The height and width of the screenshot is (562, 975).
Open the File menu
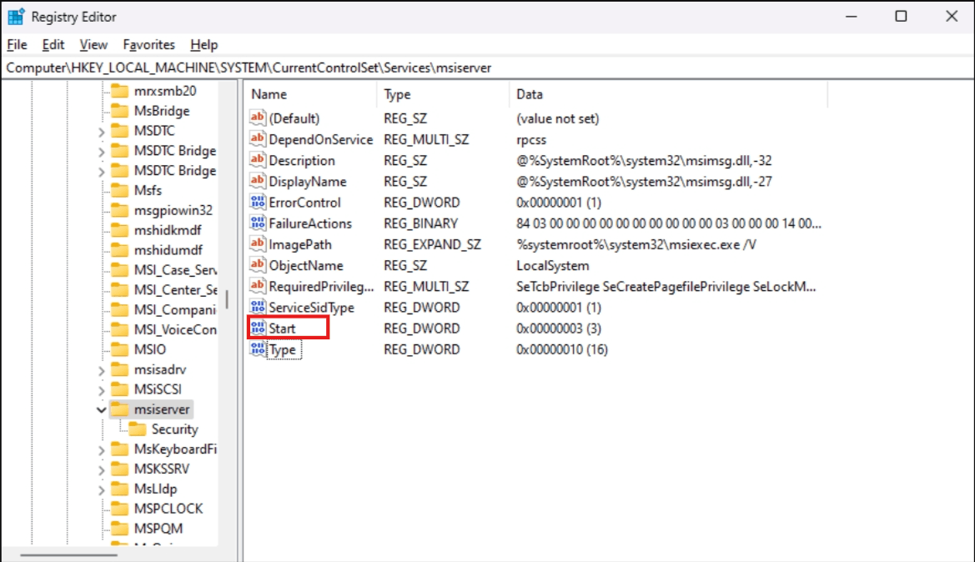[x=17, y=45]
